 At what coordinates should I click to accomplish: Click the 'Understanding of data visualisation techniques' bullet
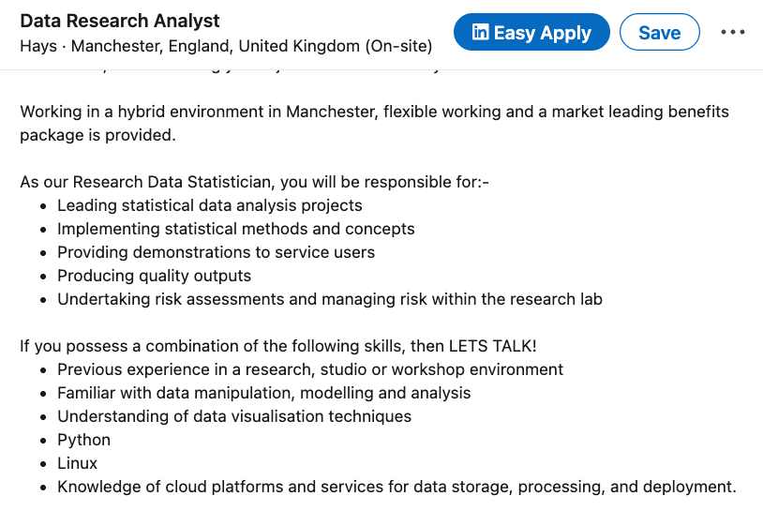pos(234,416)
